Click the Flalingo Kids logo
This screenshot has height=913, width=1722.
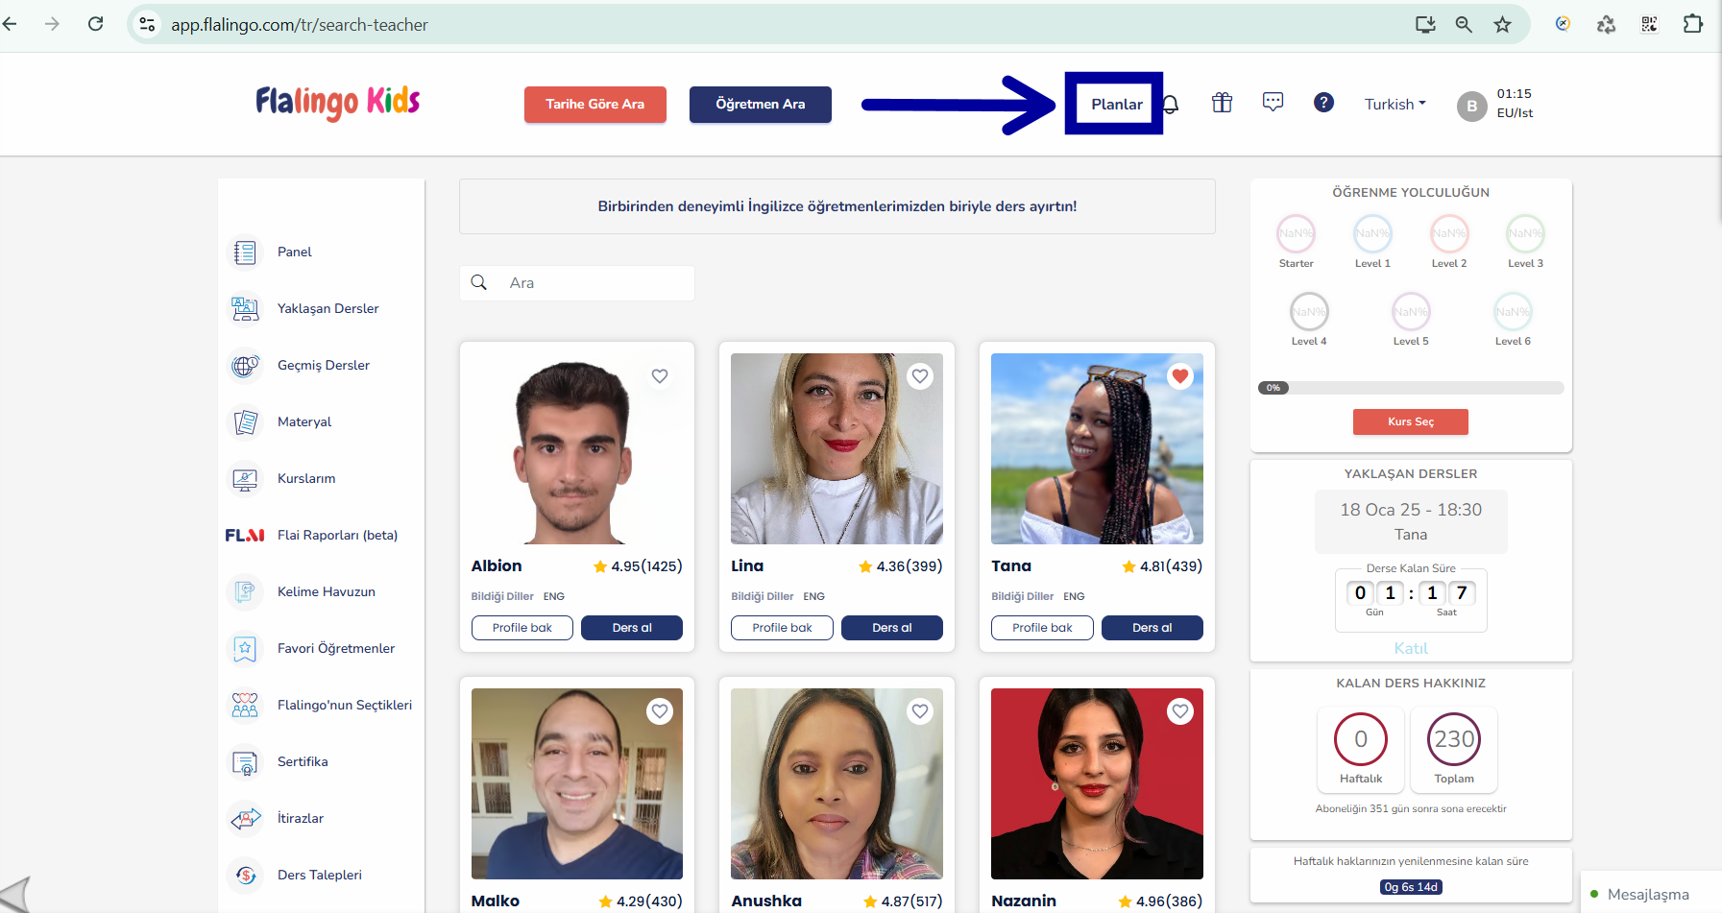pos(338,102)
